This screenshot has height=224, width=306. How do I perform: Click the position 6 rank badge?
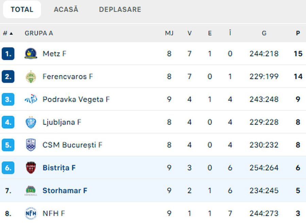tap(8, 168)
